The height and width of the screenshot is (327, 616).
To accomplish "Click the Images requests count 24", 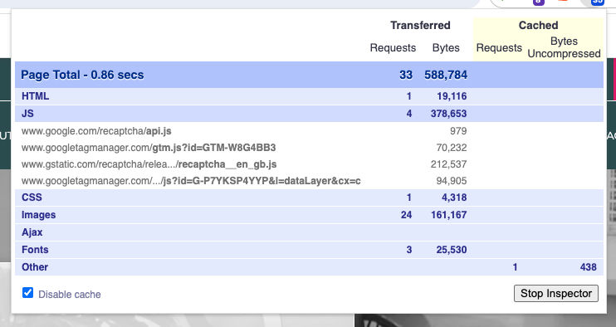I will pos(406,215).
